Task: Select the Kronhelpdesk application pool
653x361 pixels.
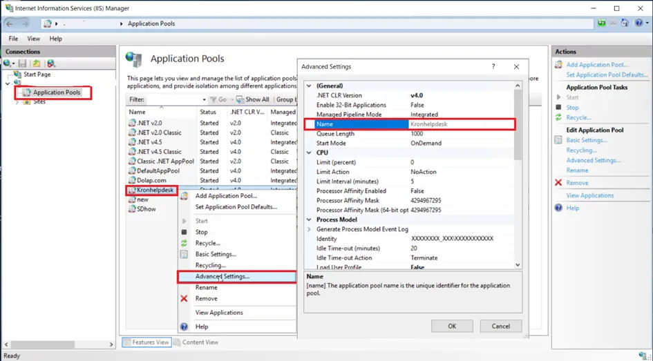Action: click(x=155, y=190)
